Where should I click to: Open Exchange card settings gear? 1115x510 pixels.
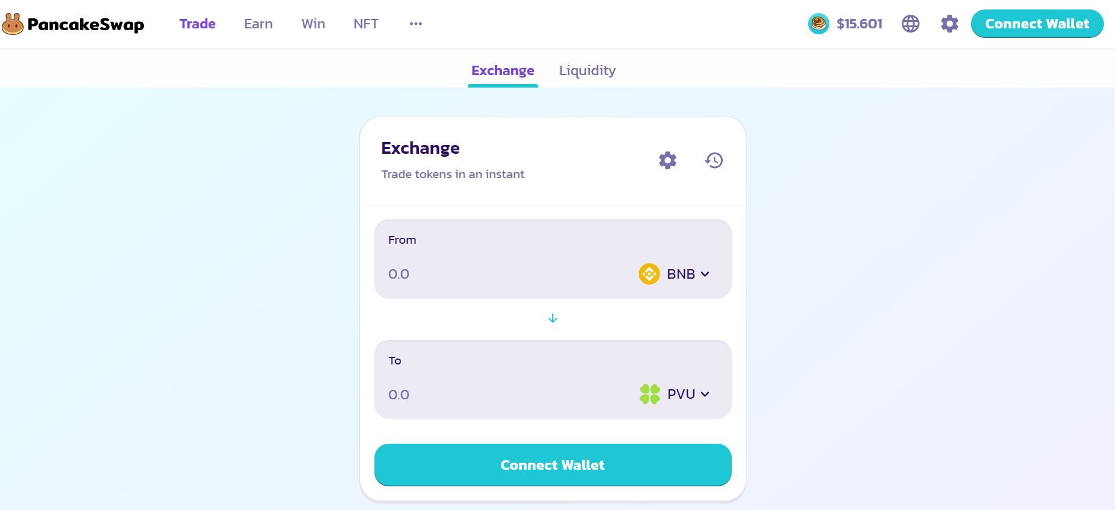[667, 160]
